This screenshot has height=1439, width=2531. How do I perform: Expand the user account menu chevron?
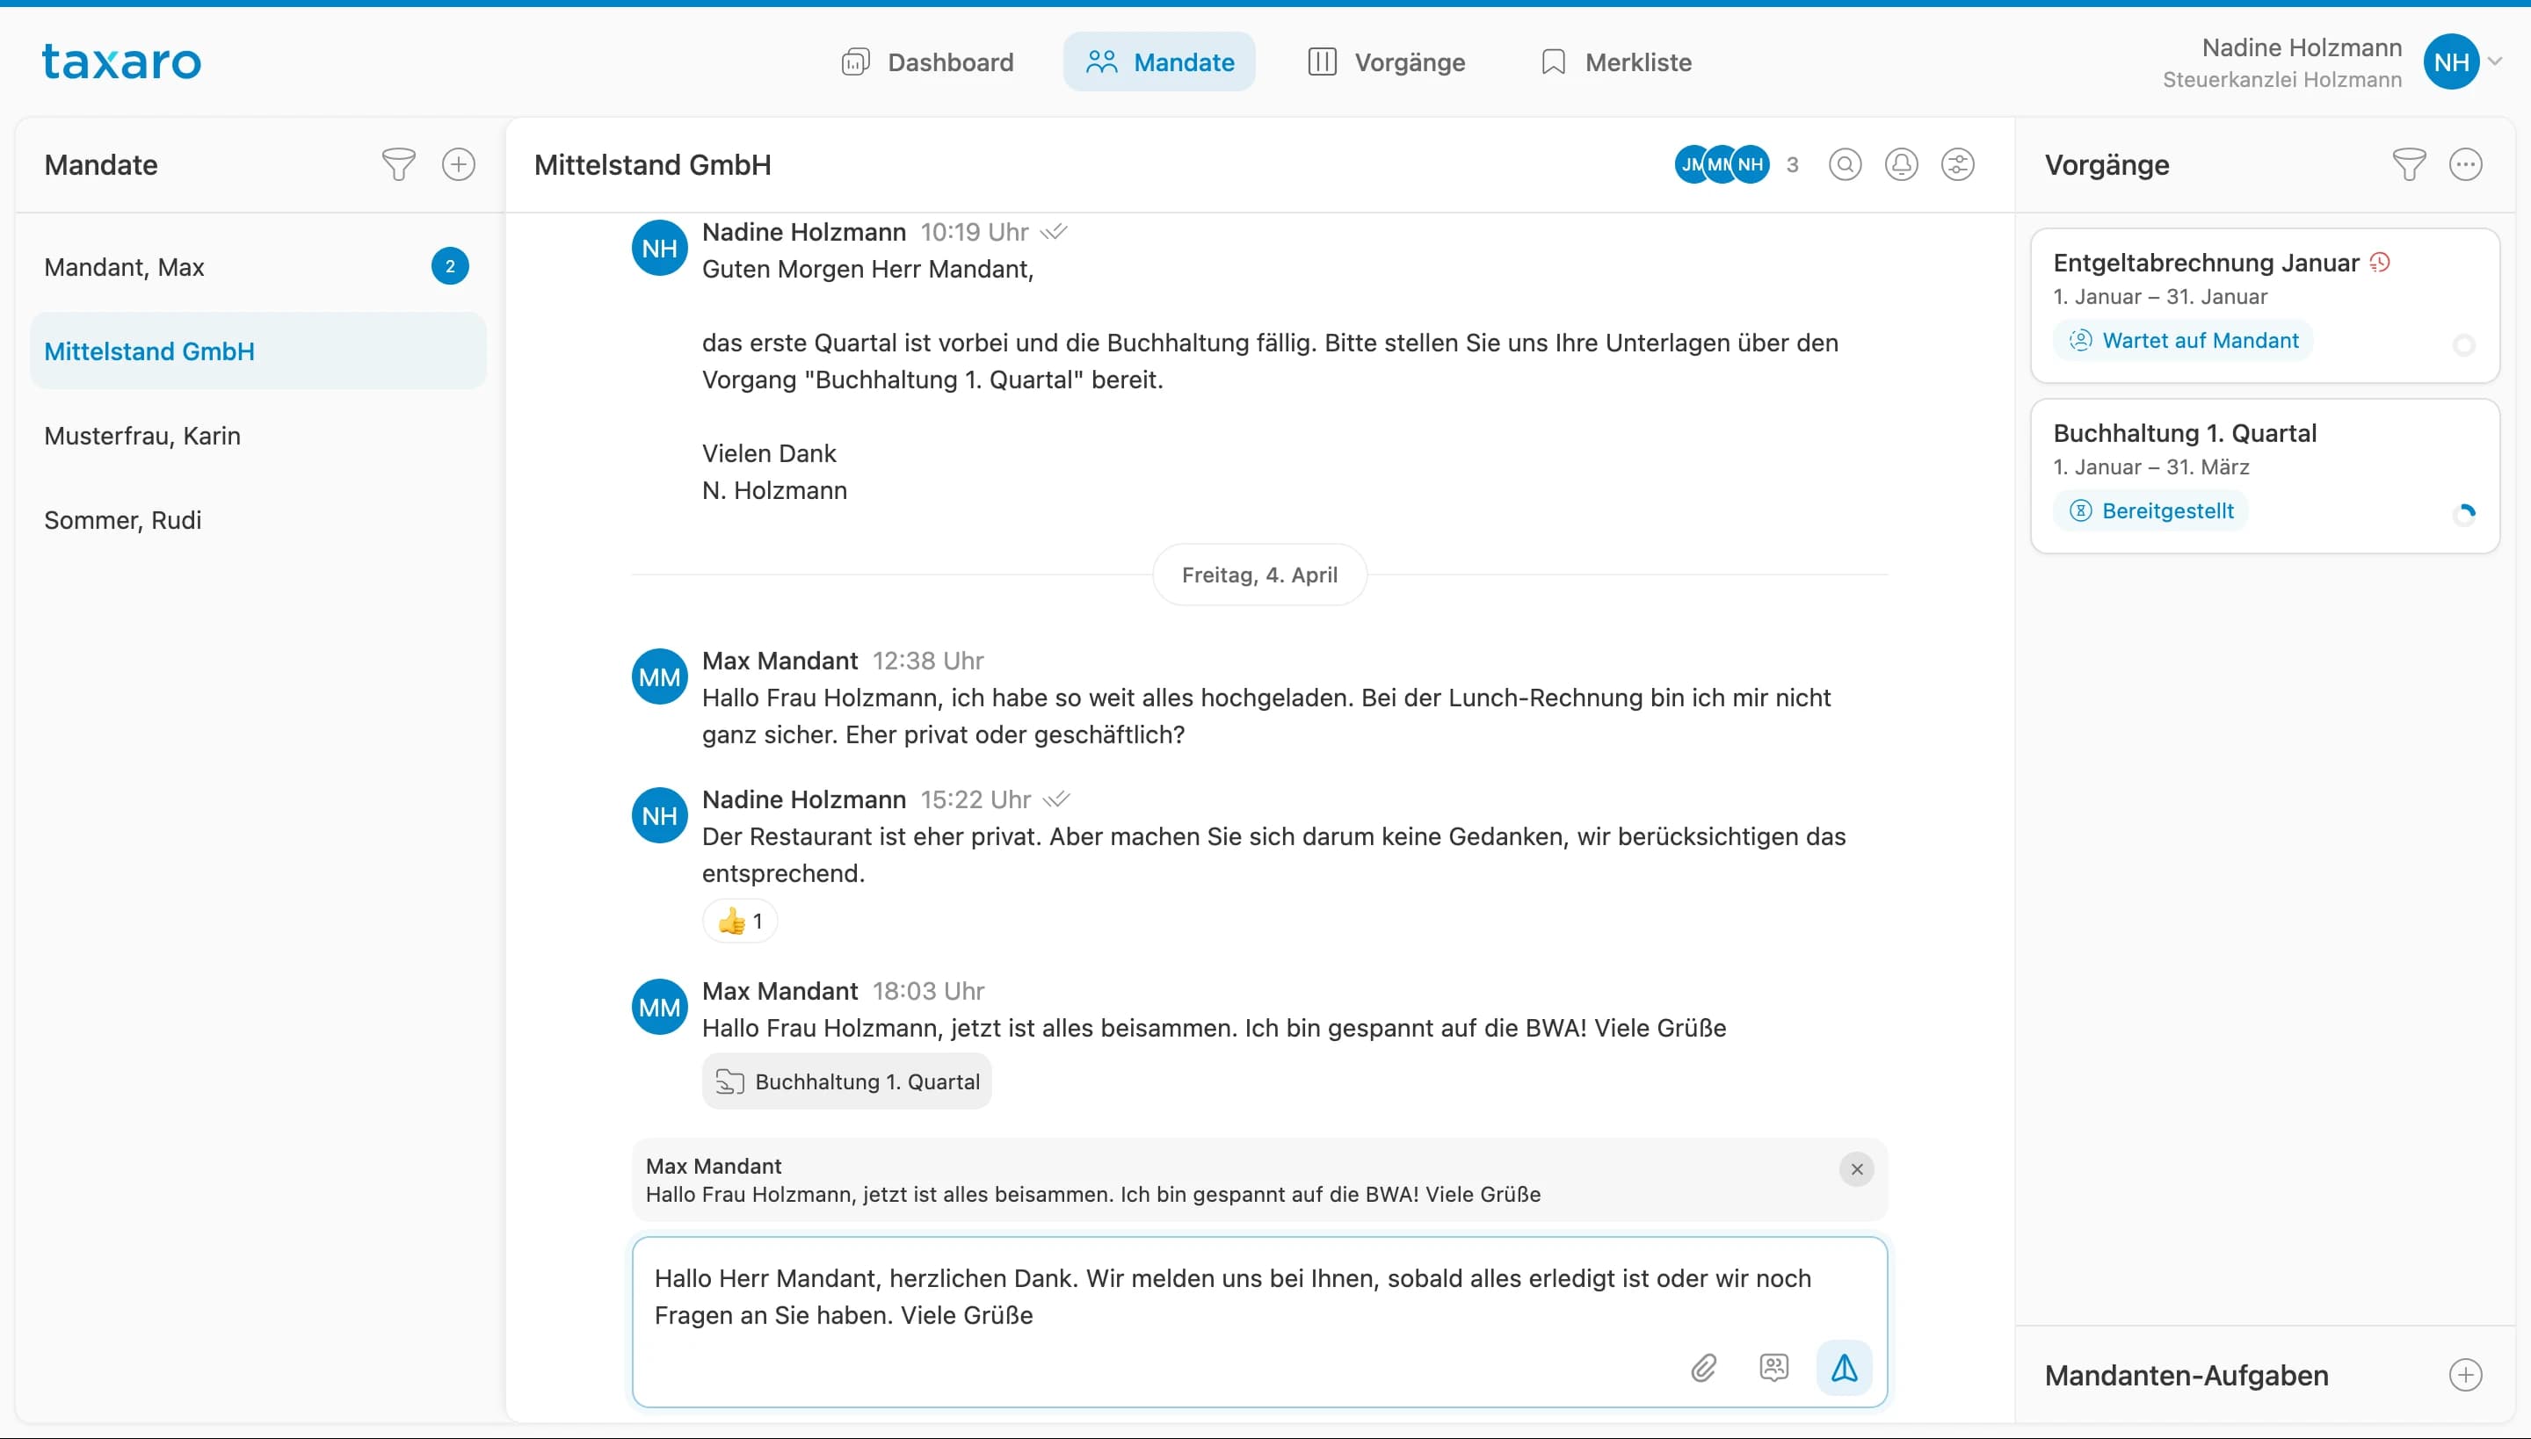click(x=2496, y=61)
